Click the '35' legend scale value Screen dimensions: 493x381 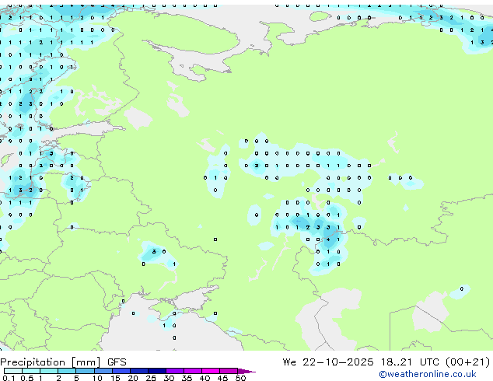click(187, 378)
